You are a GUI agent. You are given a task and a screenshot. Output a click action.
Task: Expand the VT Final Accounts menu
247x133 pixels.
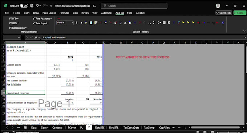click(x=42, y=18)
